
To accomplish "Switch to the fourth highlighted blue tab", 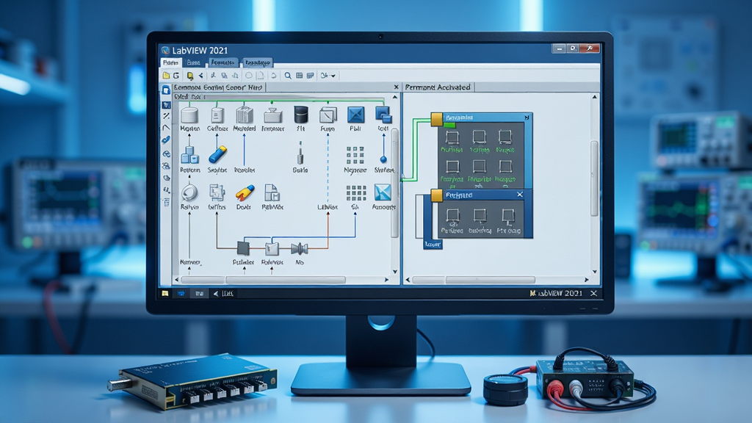I will (x=257, y=63).
